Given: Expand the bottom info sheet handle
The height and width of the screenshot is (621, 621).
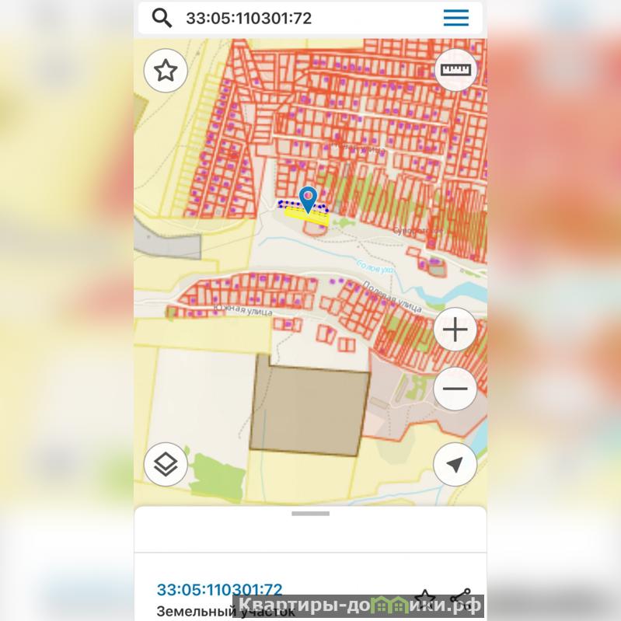Looking at the screenshot, I should coord(311,514).
